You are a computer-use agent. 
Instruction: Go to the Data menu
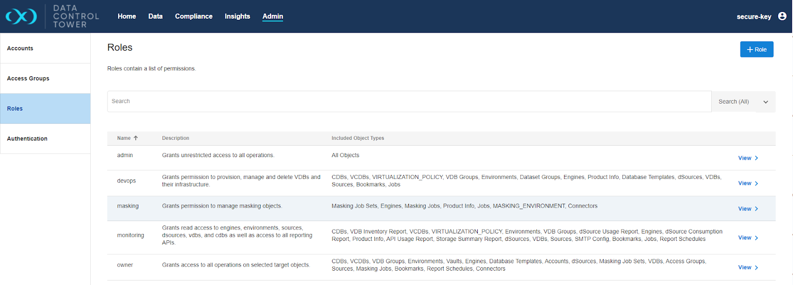pos(155,16)
